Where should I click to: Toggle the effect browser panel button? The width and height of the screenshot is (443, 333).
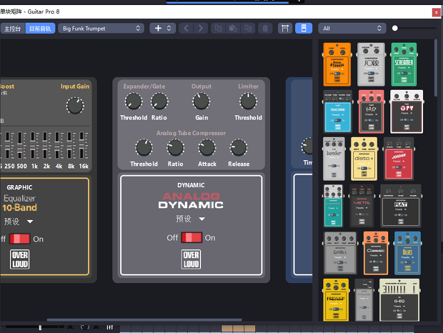303,28
